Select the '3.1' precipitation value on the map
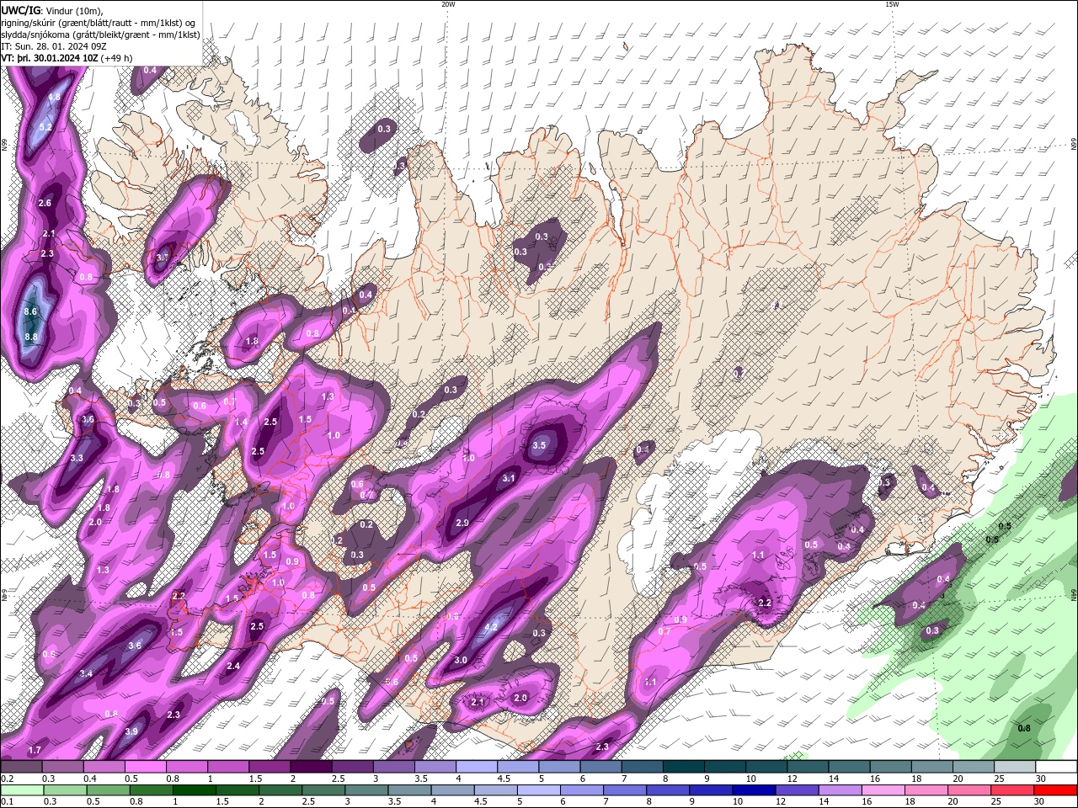The image size is (1078, 808). pos(509,478)
